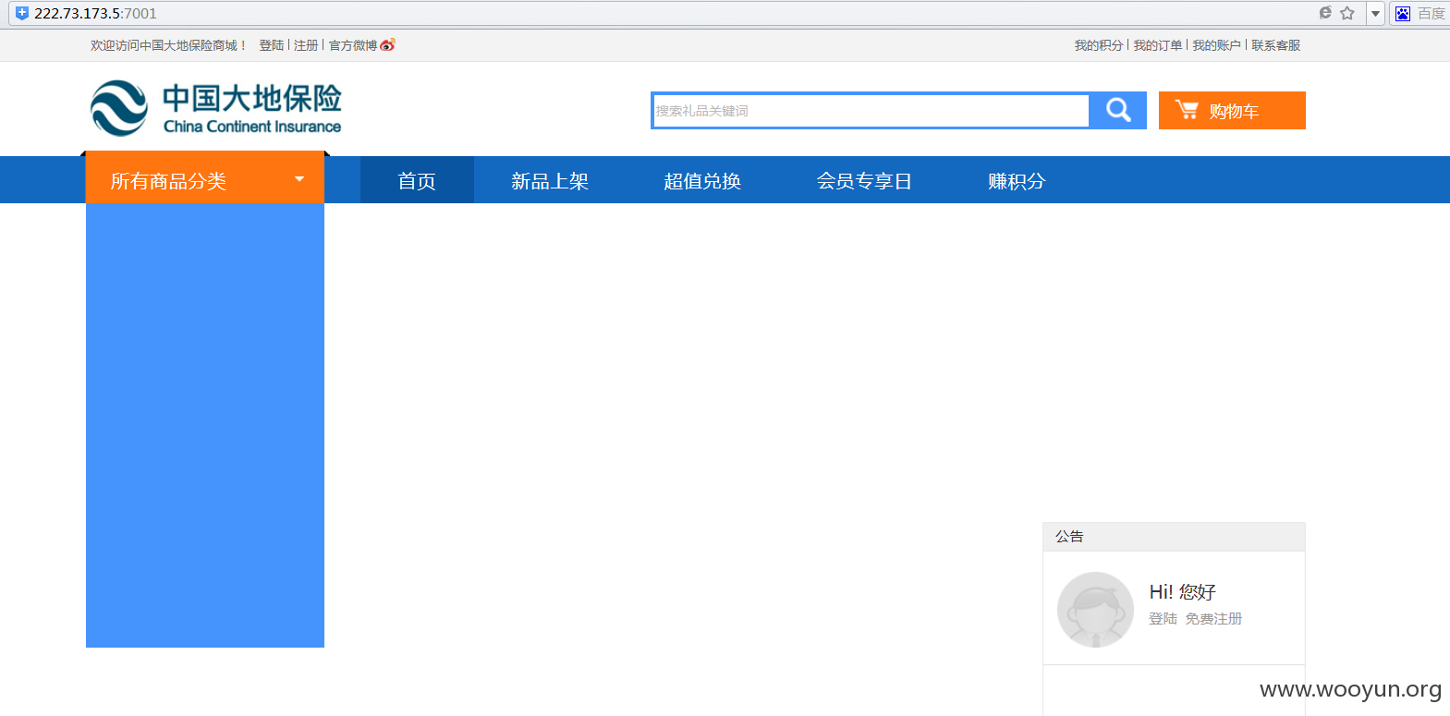Click the compatibility mode icon in address bar
This screenshot has height=716, width=1450.
coord(1325,13)
